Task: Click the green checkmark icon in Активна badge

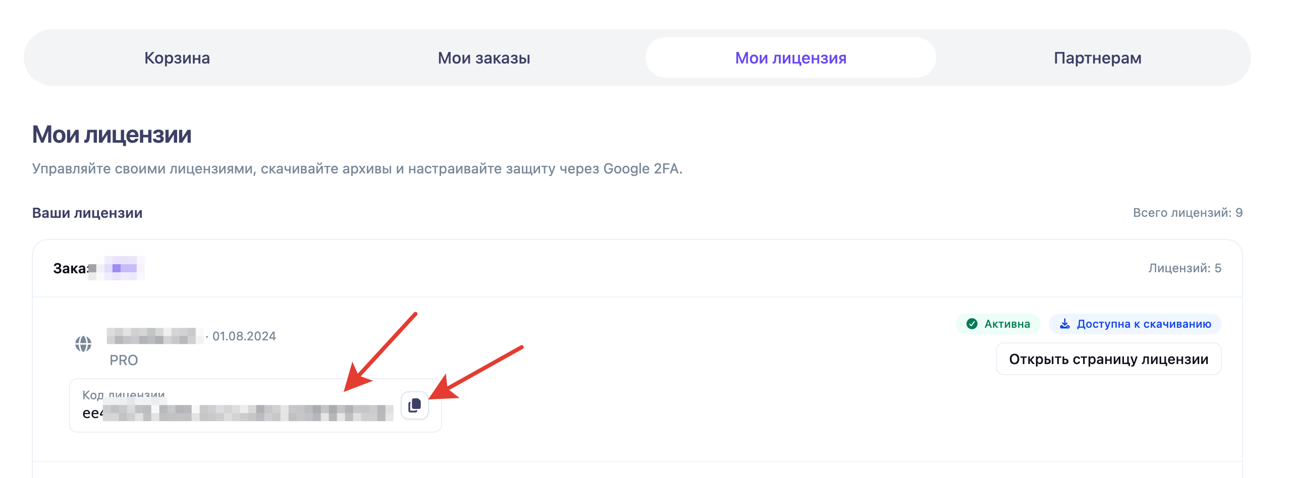Action: click(972, 324)
